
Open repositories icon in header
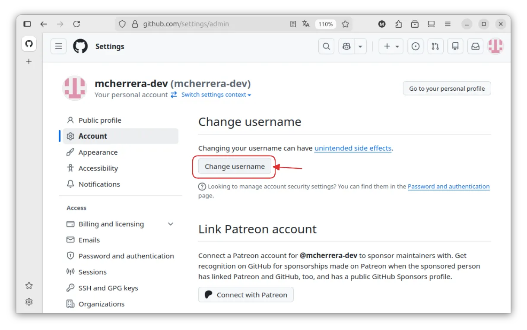455,46
